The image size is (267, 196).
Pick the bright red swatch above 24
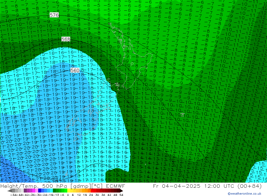pyautogui.click(x=92, y=191)
